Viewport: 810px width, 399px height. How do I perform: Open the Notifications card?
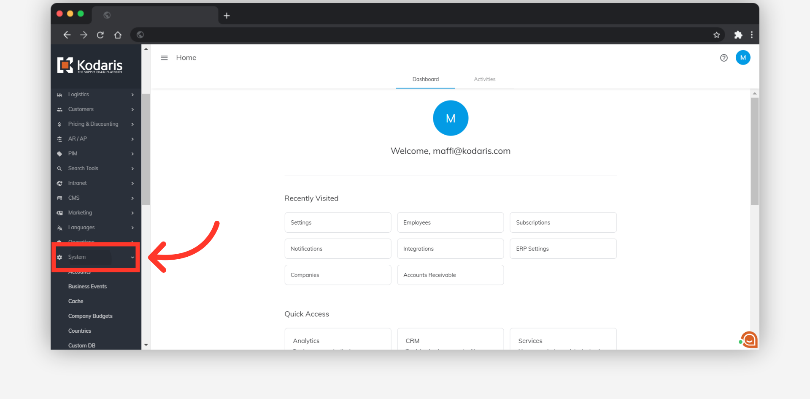(x=338, y=249)
